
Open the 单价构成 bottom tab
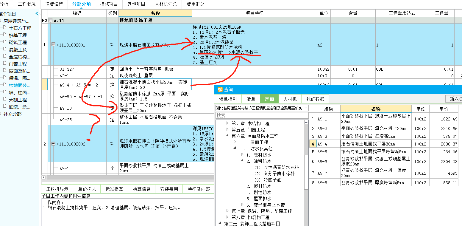[87, 189]
